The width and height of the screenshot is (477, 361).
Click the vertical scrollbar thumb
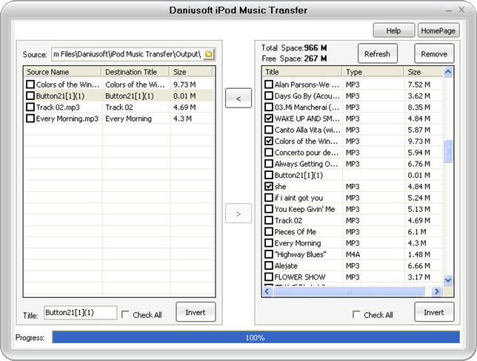[x=448, y=151]
